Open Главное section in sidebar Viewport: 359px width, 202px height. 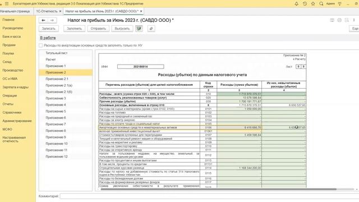[x=8, y=20]
